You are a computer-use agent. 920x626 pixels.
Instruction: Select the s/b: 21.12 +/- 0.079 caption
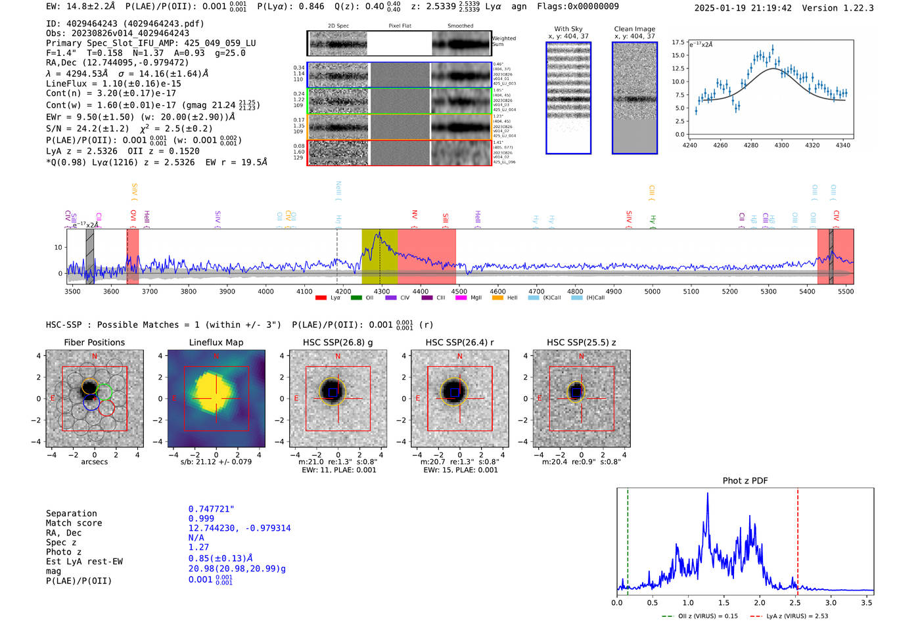(216, 462)
